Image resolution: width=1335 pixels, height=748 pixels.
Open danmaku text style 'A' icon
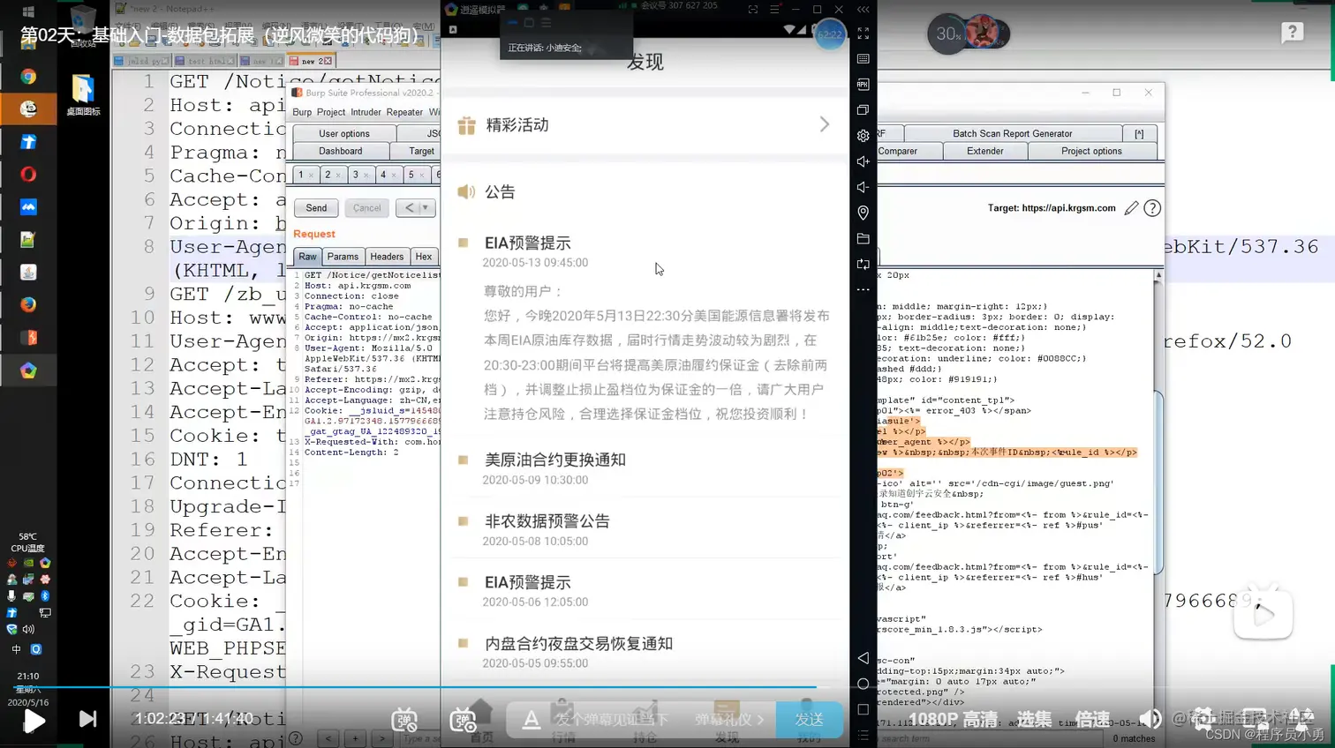point(531,720)
